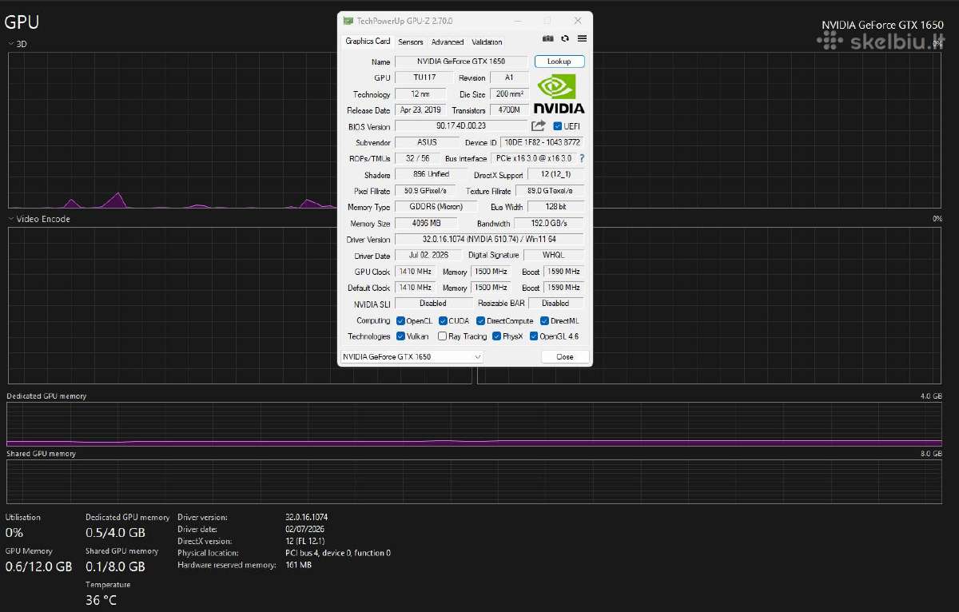Click the Bus Interface field PCIe x16 3.0
959x612 pixels.
(x=533, y=158)
